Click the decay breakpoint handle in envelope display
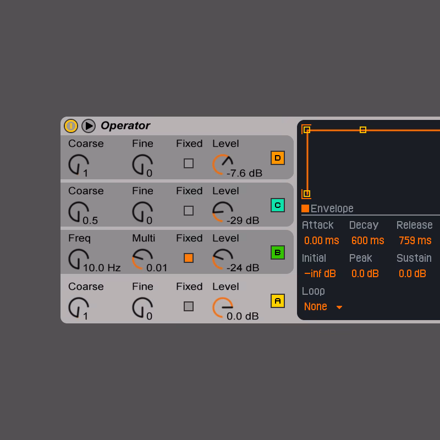The image size is (440, 440). (363, 129)
